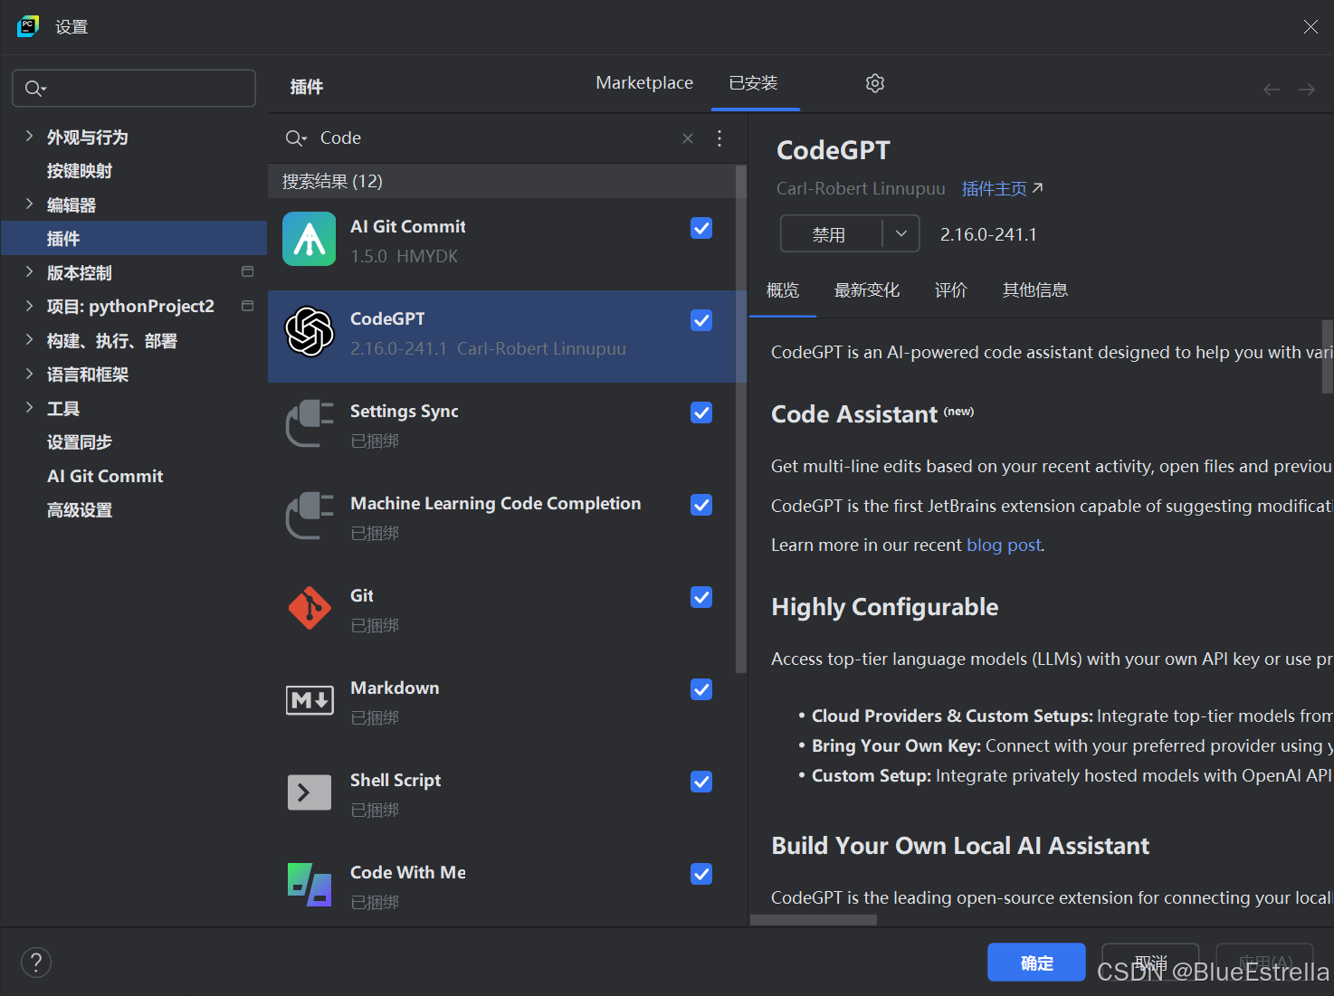Select AI Git Commit in the settings tree
This screenshot has width=1334, height=996.
coord(105,476)
